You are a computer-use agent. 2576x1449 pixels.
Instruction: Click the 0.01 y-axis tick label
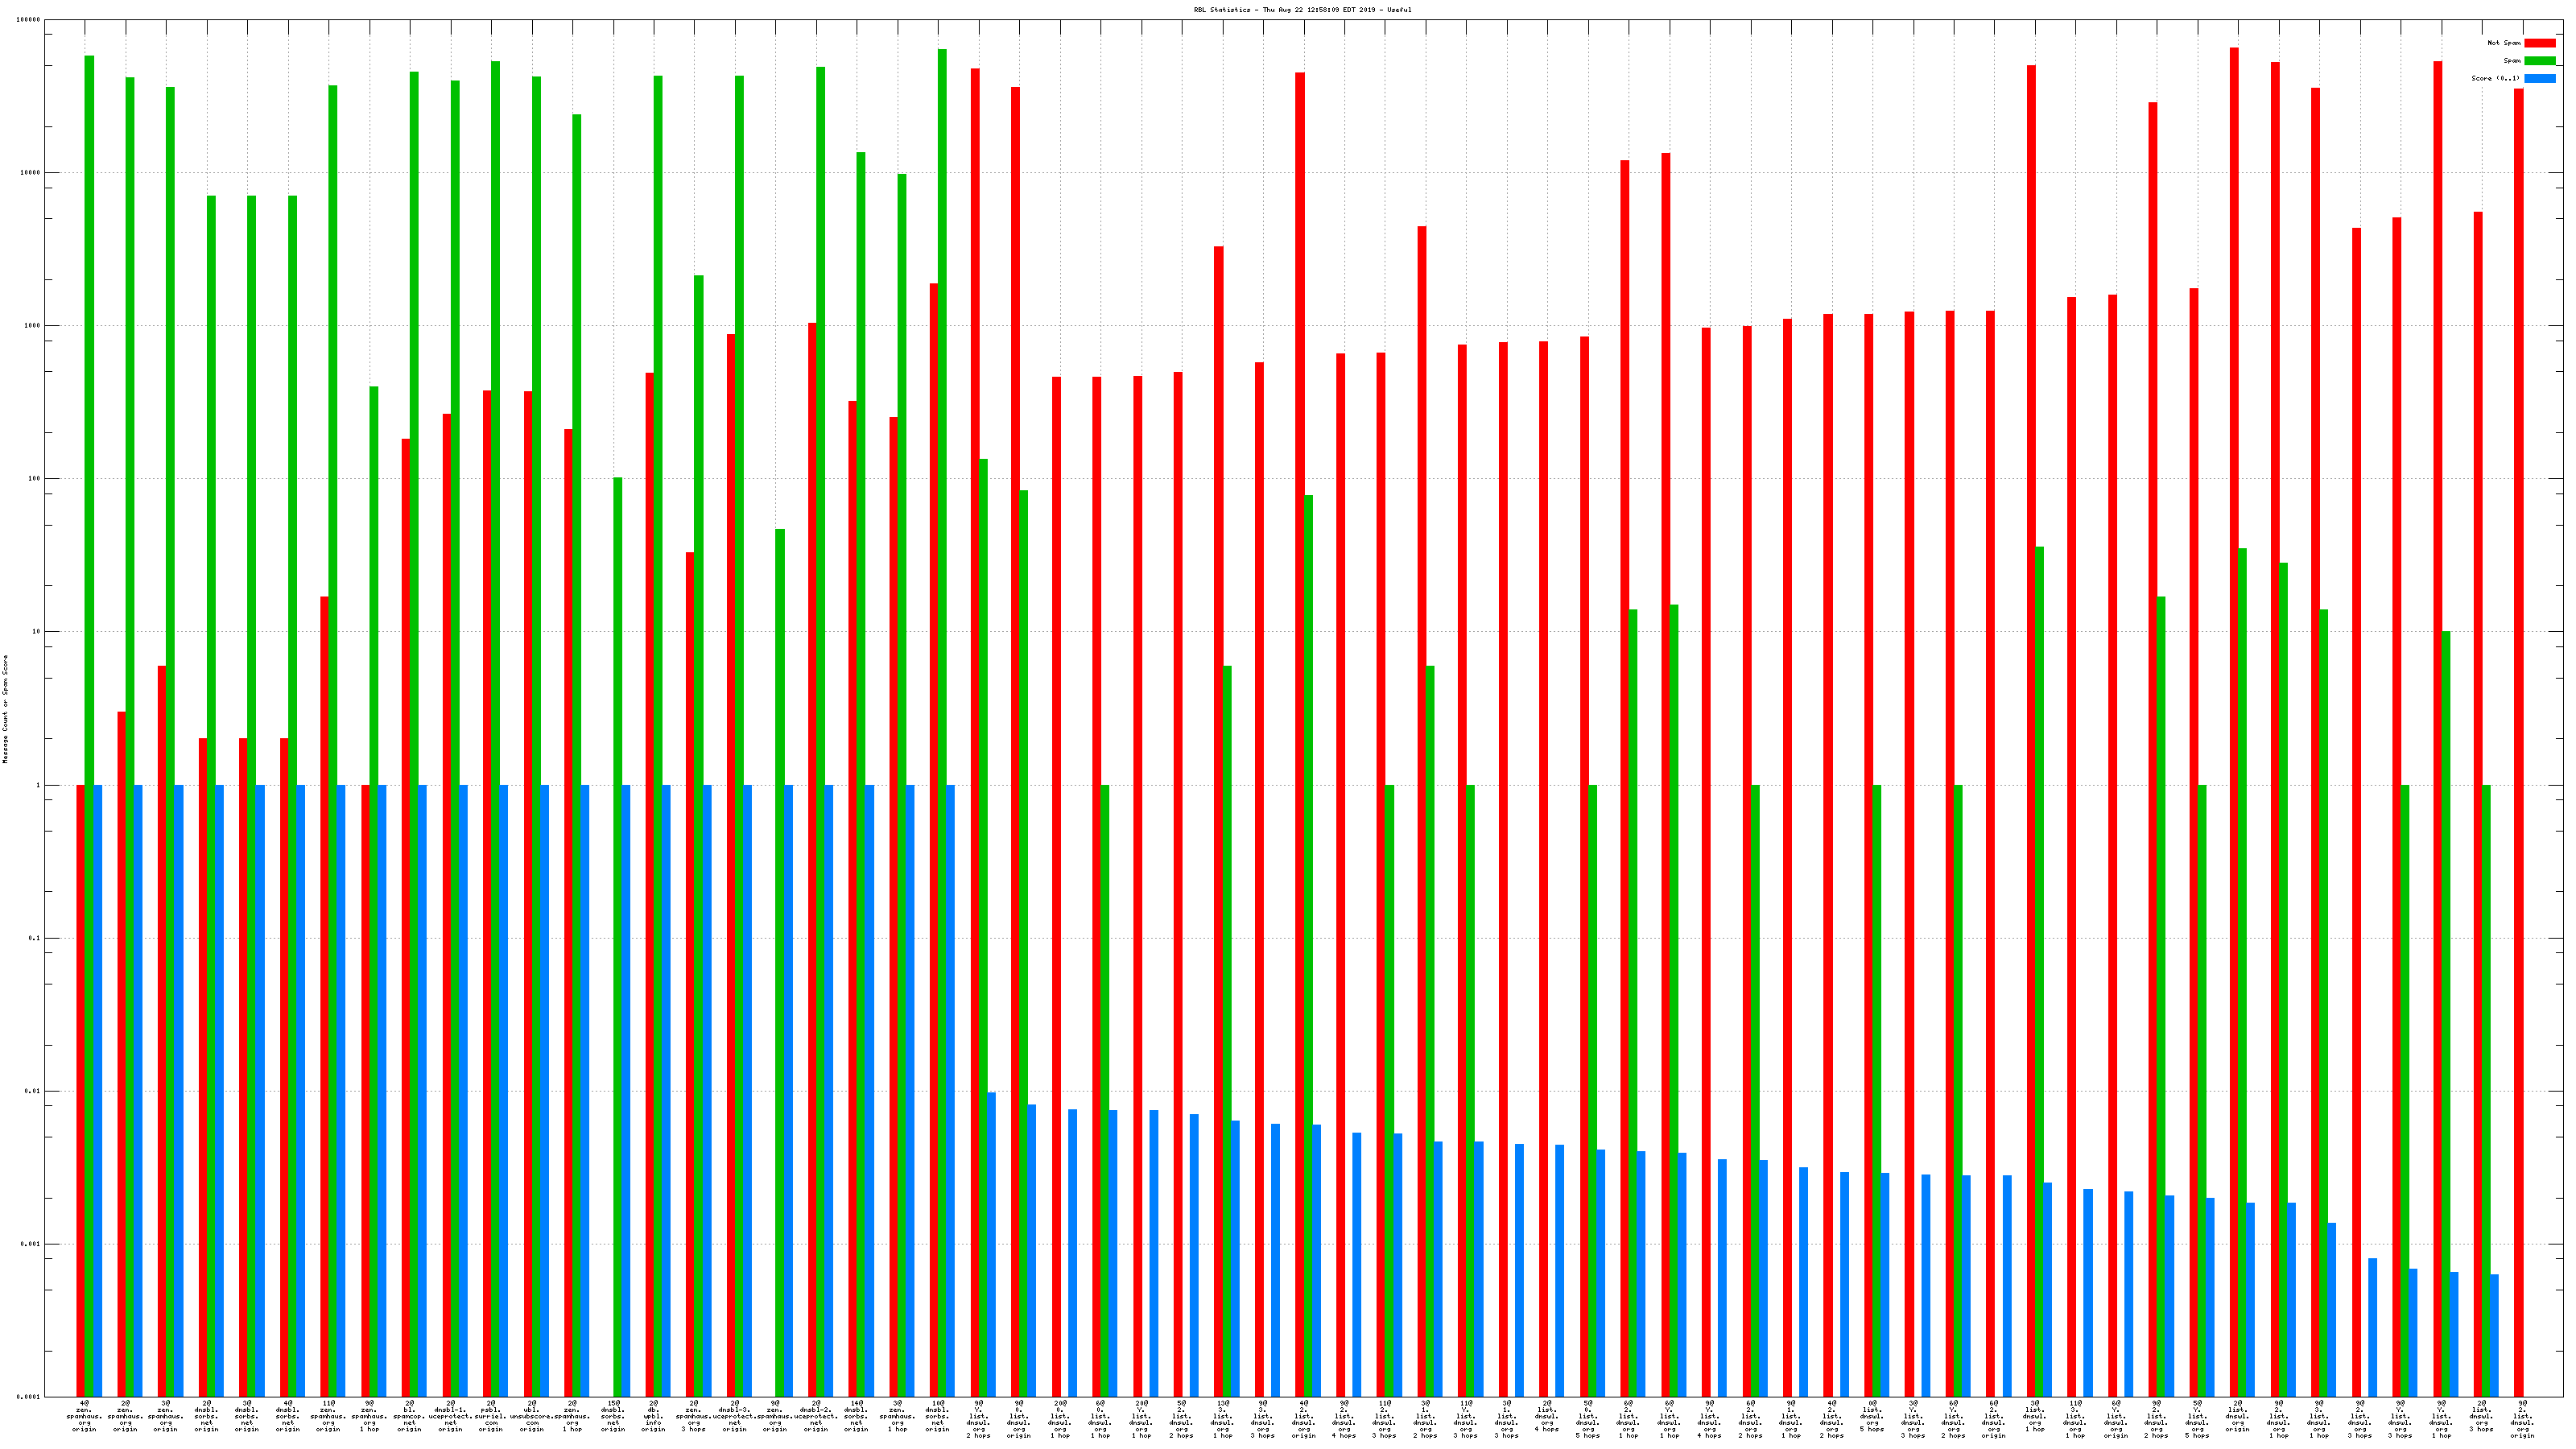click(32, 1091)
